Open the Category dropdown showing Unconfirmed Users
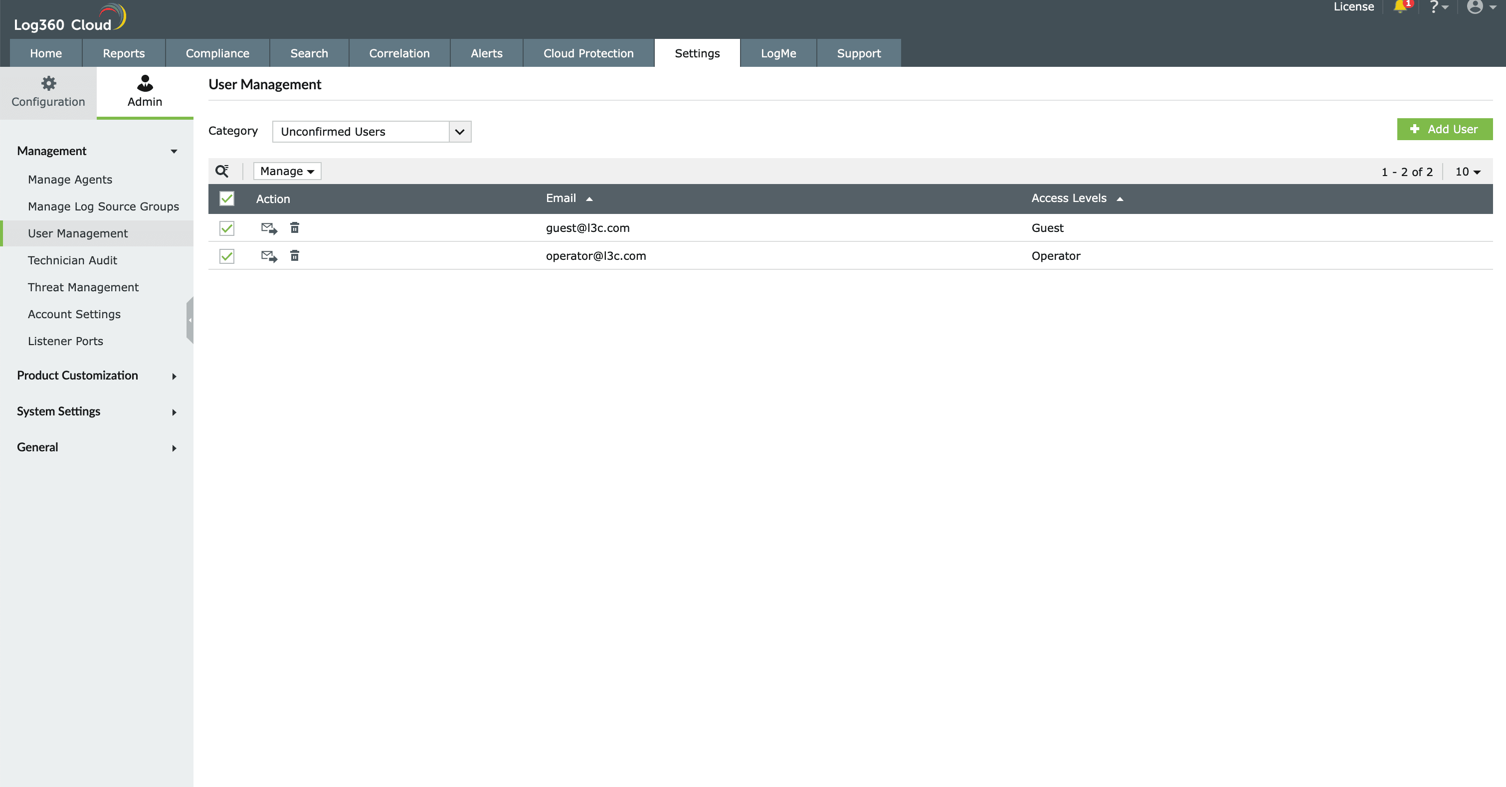This screenshot has height=787, width=1506. coord(371,132)
